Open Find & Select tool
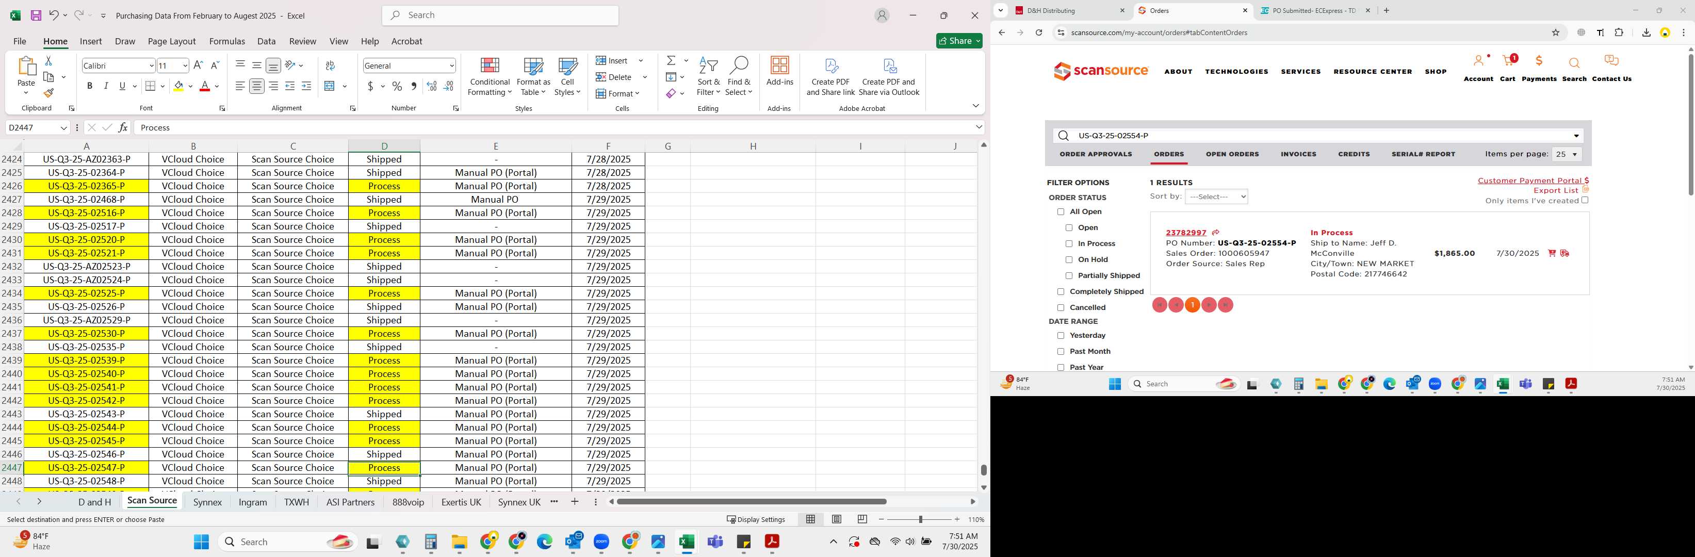Viewport: 1695px width, 557px height. tap(738, 76)
